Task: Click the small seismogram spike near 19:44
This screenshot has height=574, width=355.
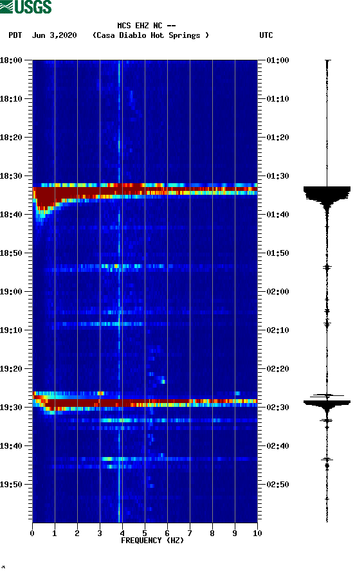Action: pos(327,459)
